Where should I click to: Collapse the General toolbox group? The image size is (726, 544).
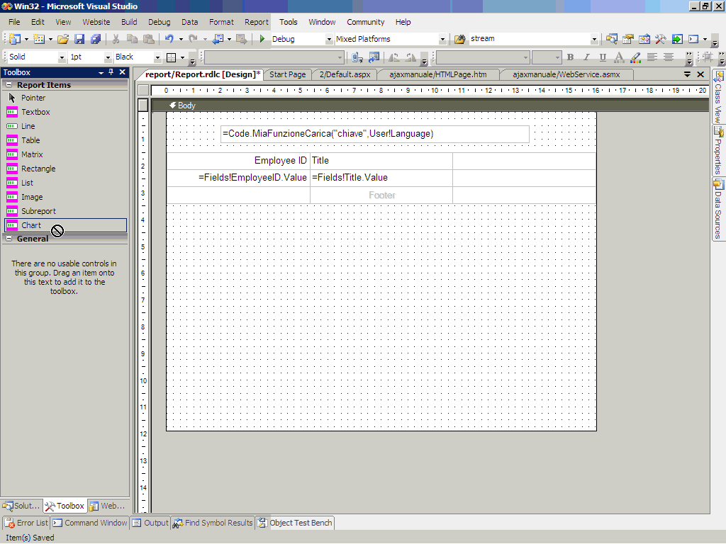point(9,239)
